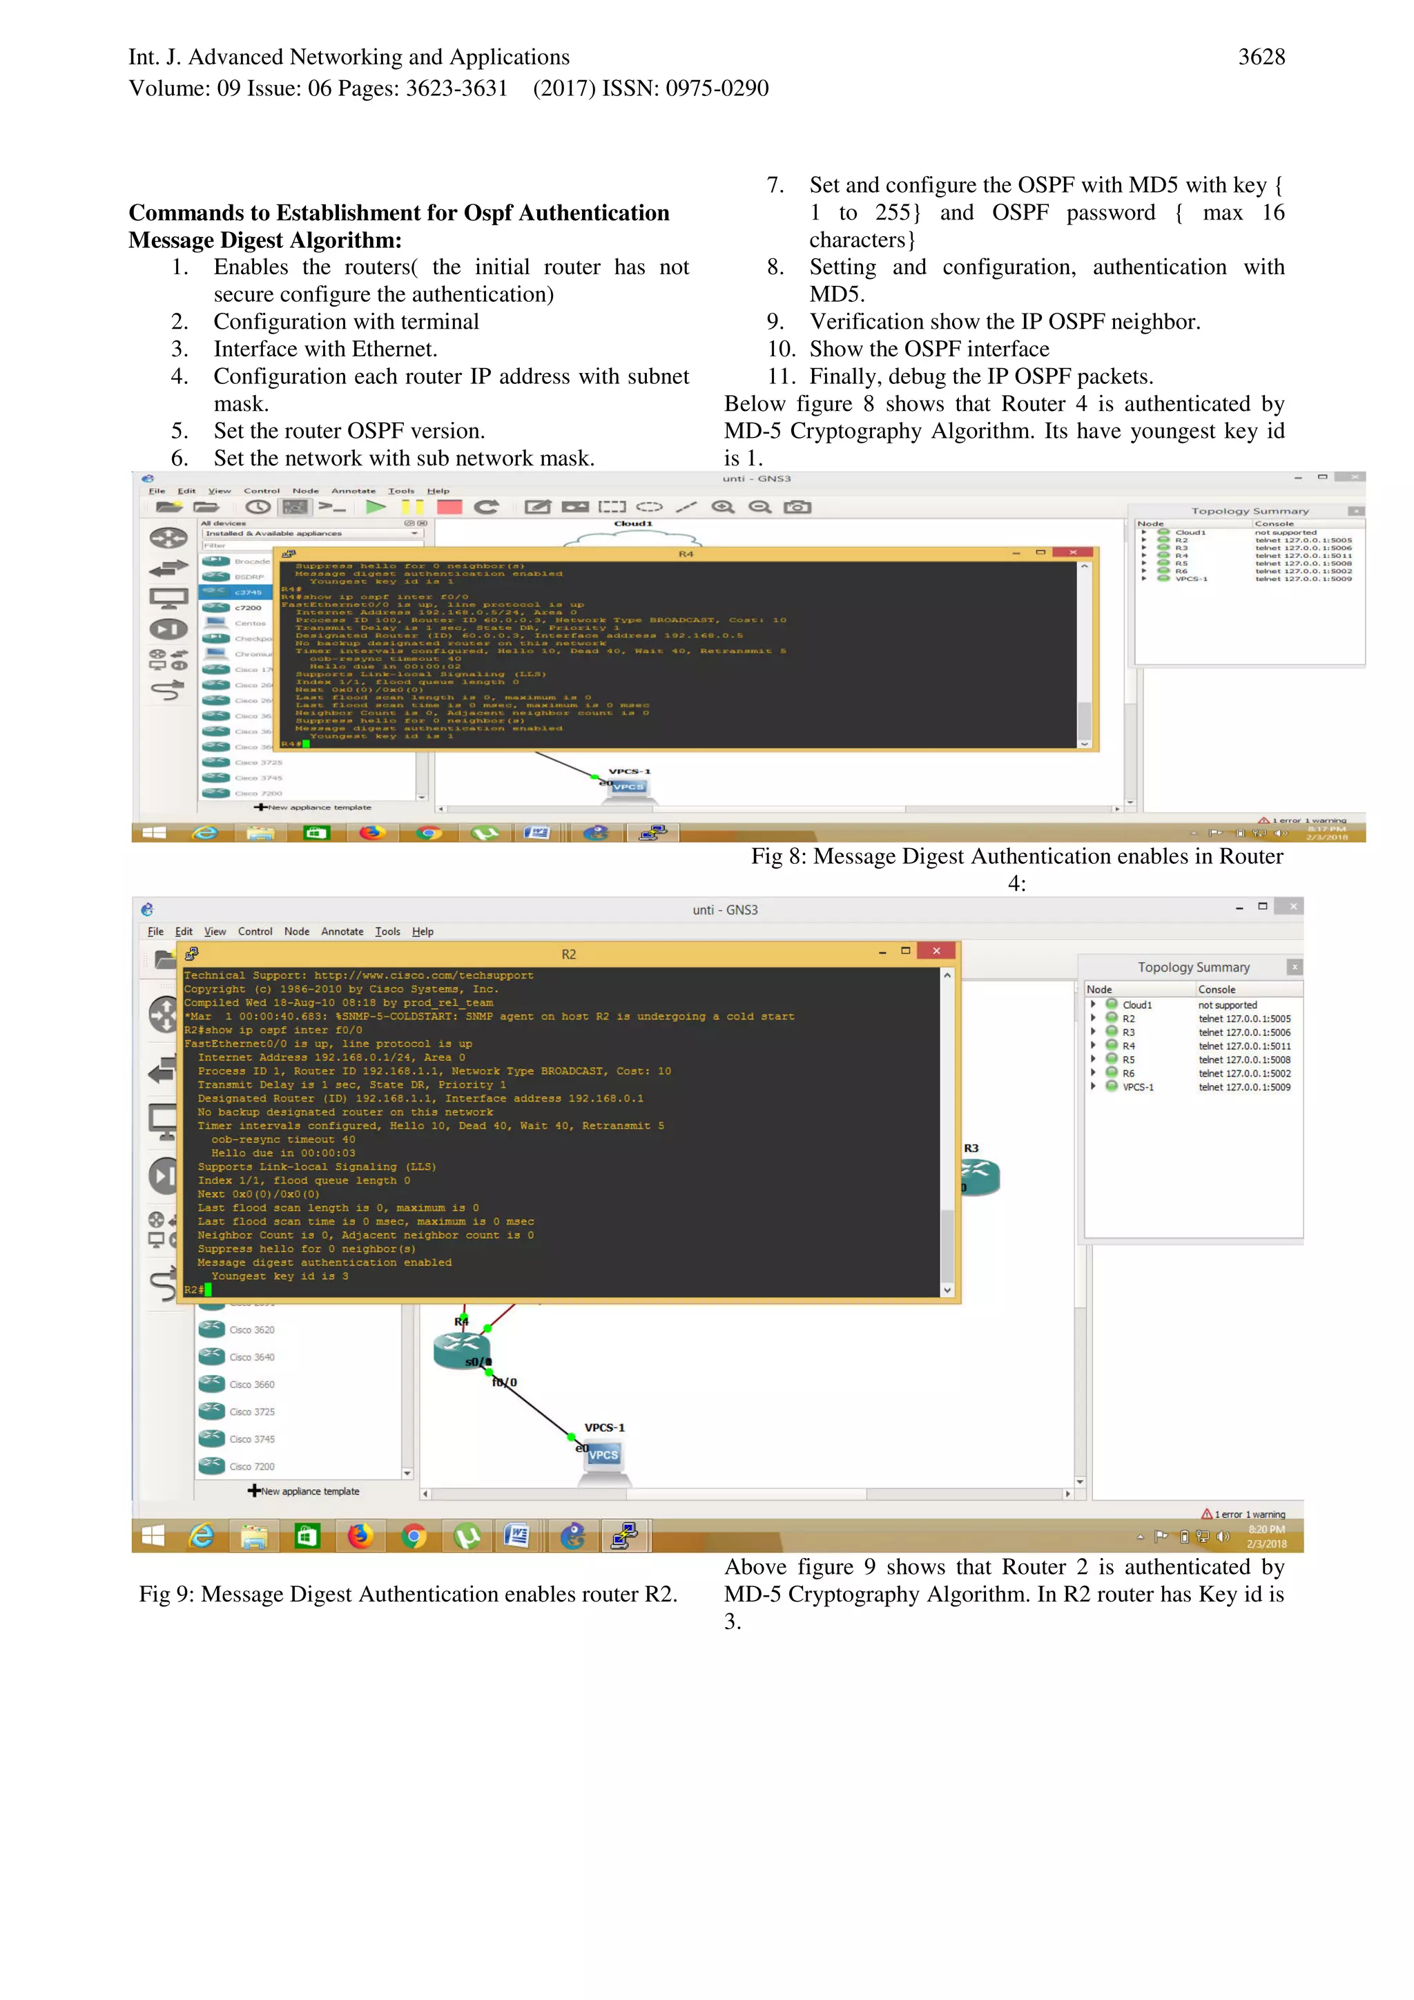Click Draw rectangle dashed-box toolbar icon
The width and height of the screenshot is (1414, 2000).
coord(611,507)
